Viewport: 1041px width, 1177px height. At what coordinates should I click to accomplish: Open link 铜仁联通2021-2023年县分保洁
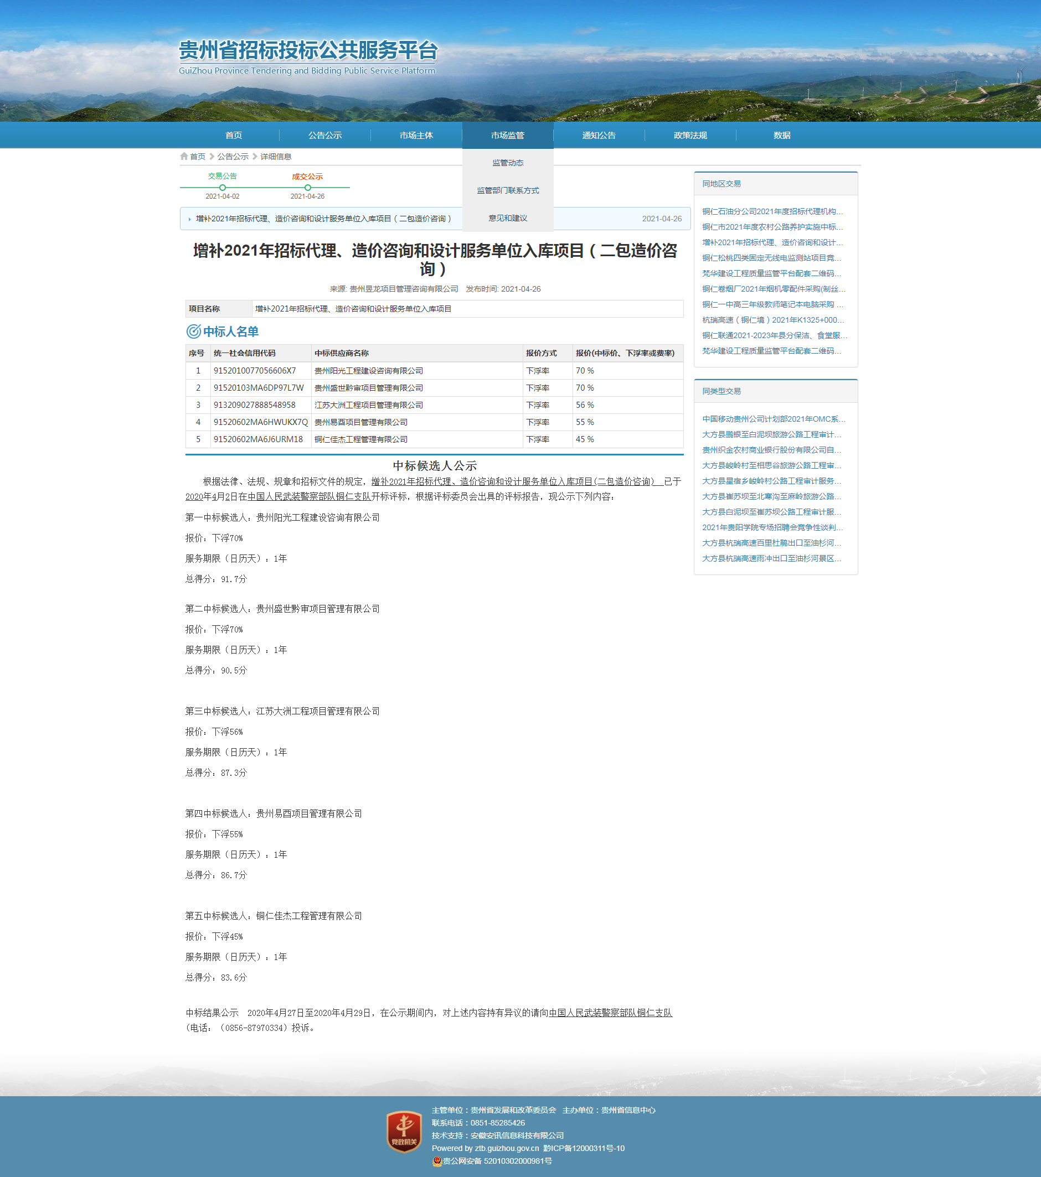(x=774, y=336)
